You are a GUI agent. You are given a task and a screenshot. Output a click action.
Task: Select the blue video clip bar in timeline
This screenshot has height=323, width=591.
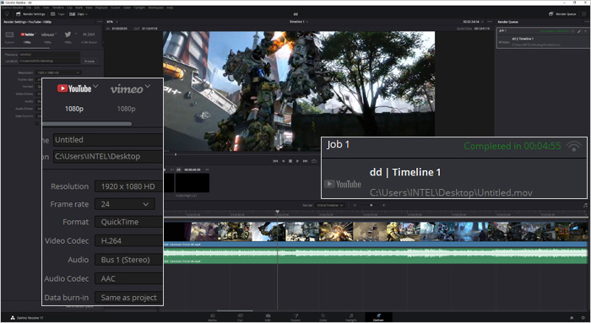coord(376,245)
